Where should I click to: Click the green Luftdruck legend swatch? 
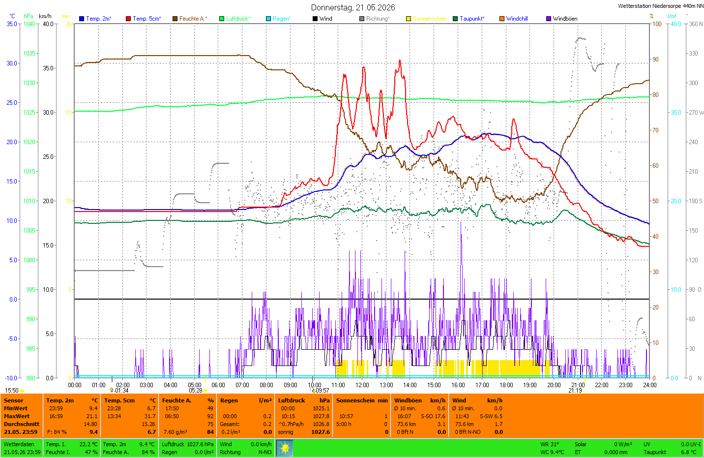coord(222,19)
